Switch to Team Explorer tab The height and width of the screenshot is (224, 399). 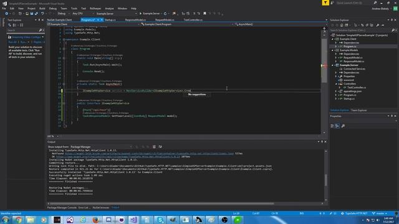[x=359, y=110]
